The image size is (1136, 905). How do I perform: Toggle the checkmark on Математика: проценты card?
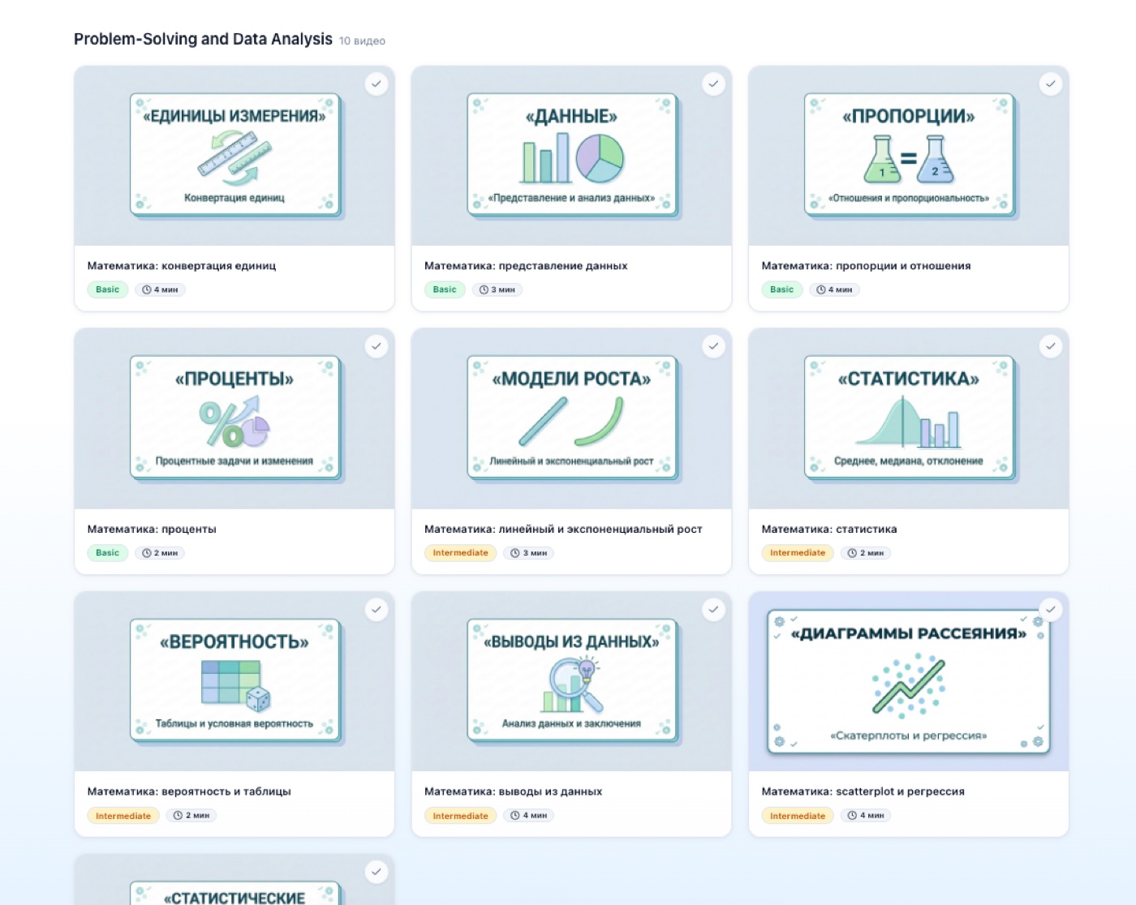[377, 346]
